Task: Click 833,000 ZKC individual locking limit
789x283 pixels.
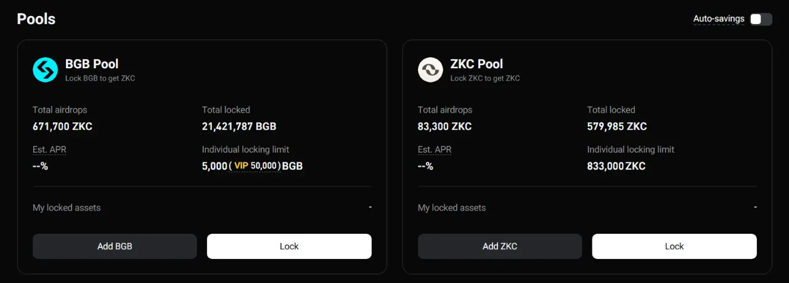Action: [x=616, y=166]
